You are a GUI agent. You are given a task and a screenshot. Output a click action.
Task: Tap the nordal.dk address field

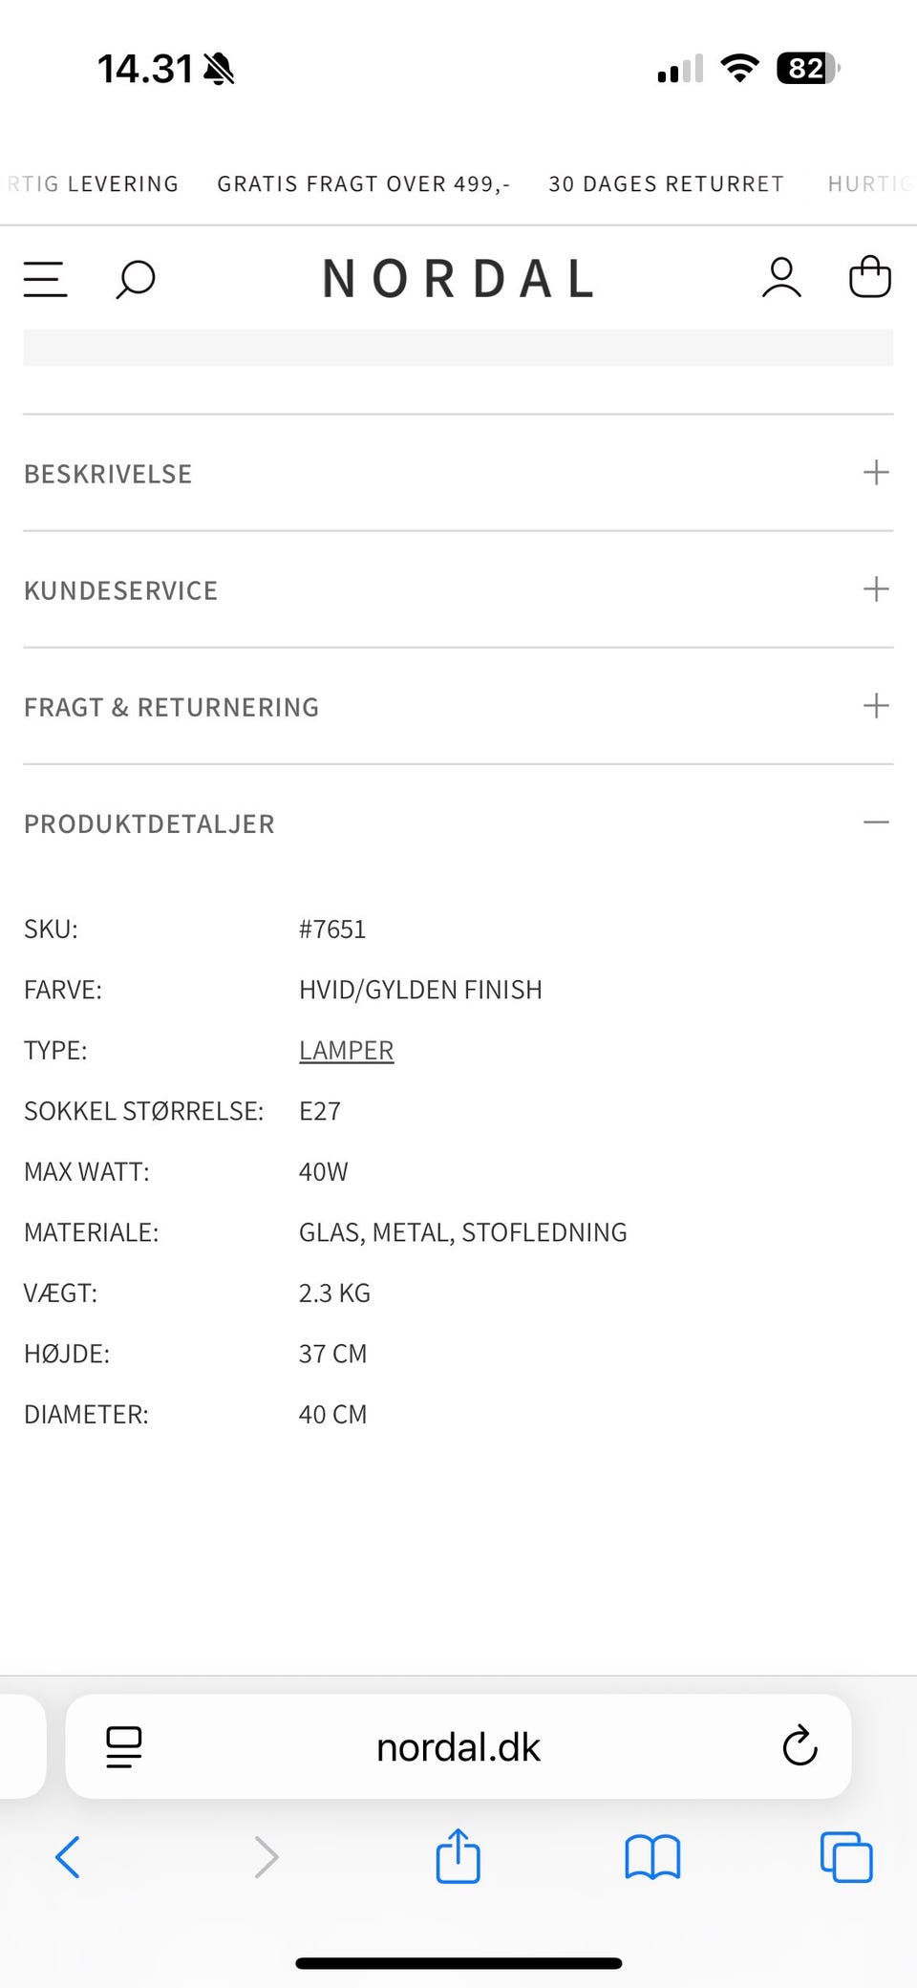coord(458,1746)
